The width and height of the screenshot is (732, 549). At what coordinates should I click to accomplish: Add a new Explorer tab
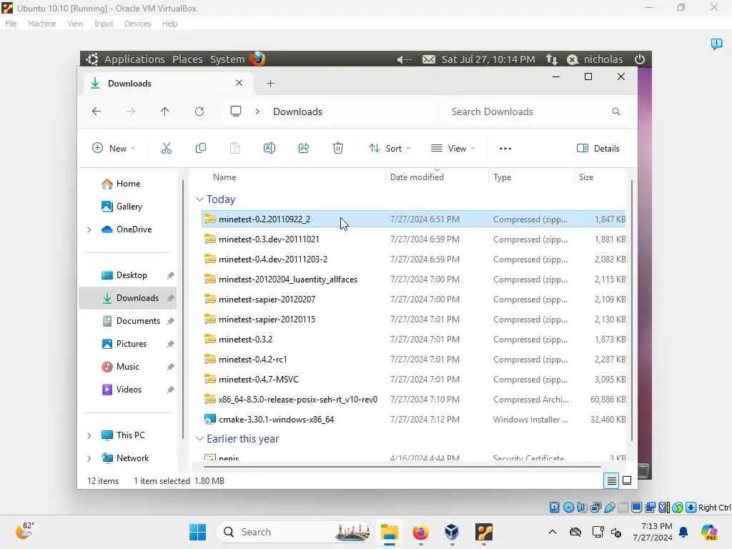[270, 84]
